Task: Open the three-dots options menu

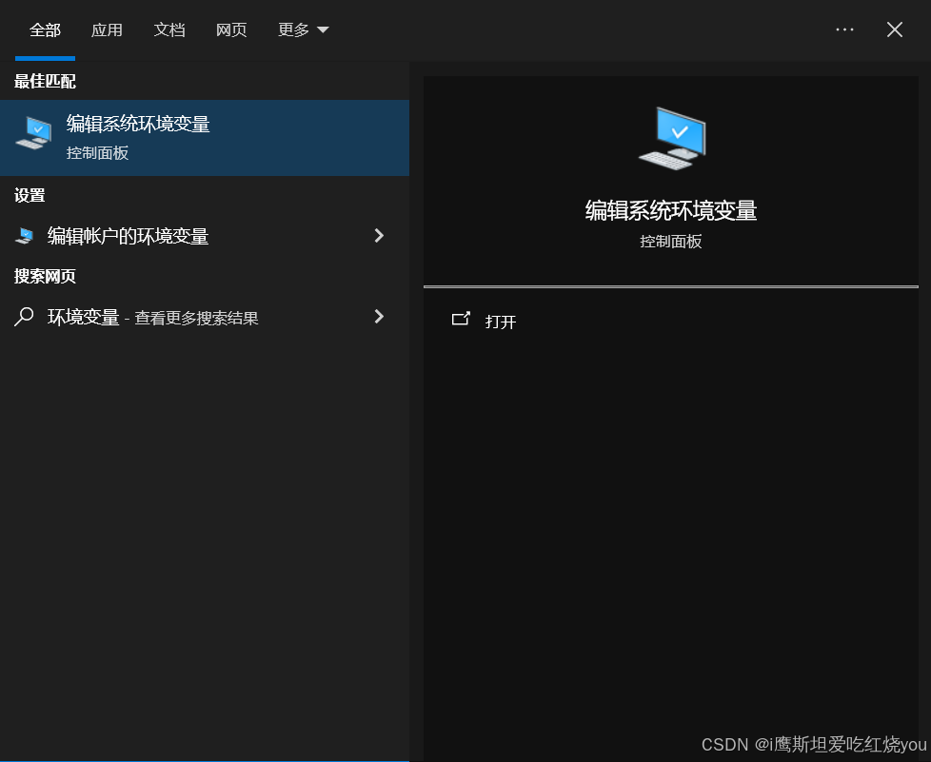Action: (x=844, y=29)
